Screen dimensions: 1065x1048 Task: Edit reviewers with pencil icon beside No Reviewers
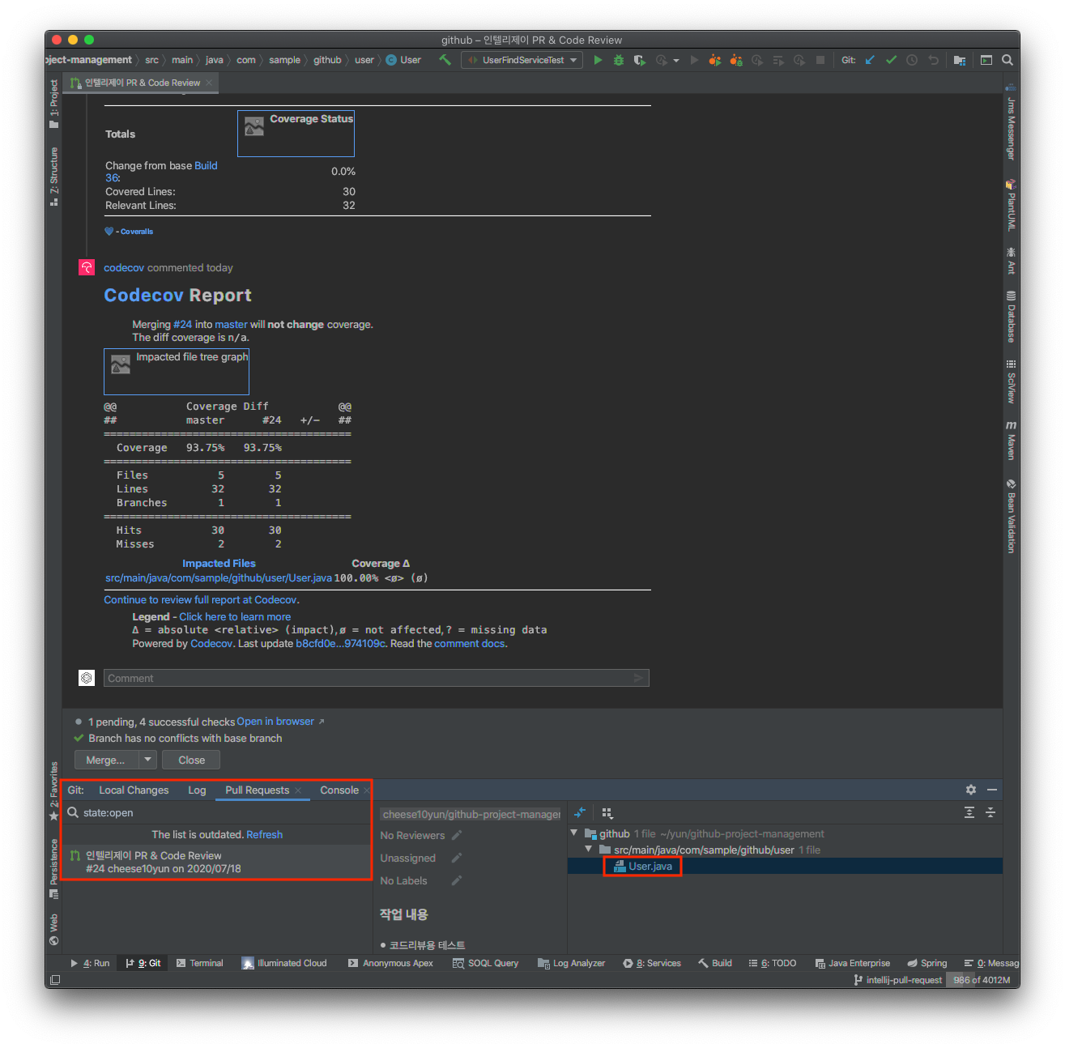point(457,835)
